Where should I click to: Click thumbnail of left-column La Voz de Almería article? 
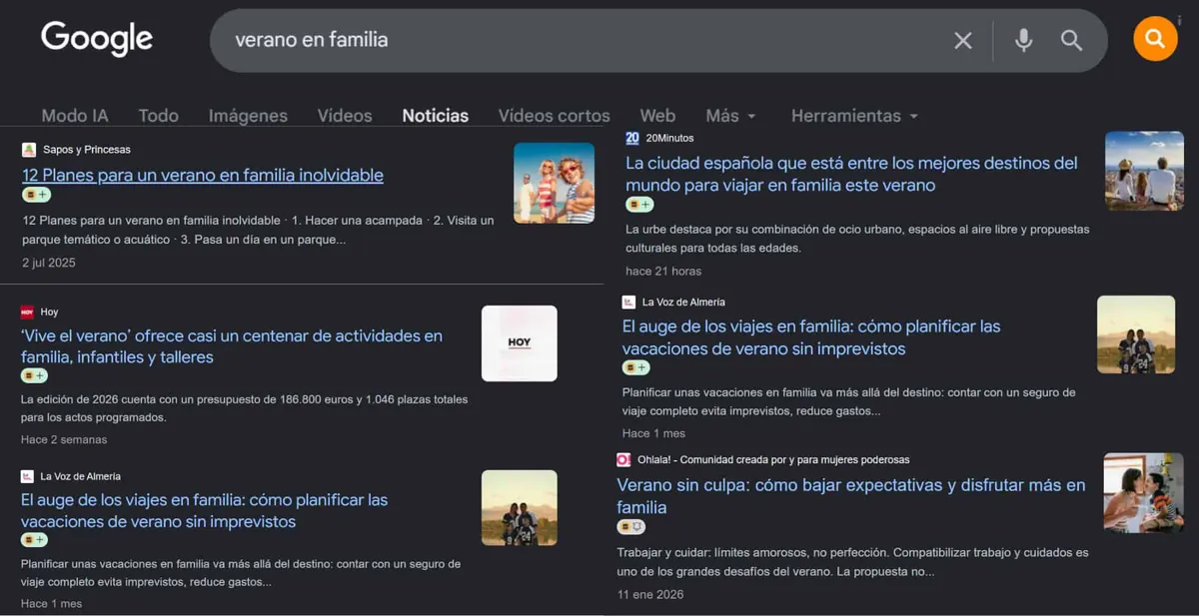520,508
